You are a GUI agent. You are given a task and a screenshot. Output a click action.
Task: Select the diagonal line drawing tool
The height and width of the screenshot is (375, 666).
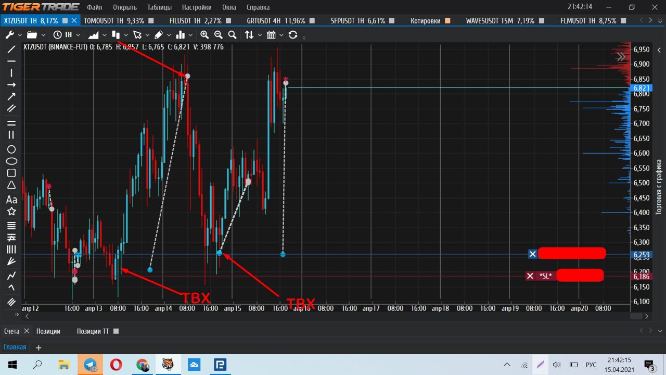click(x=11, y=49)
